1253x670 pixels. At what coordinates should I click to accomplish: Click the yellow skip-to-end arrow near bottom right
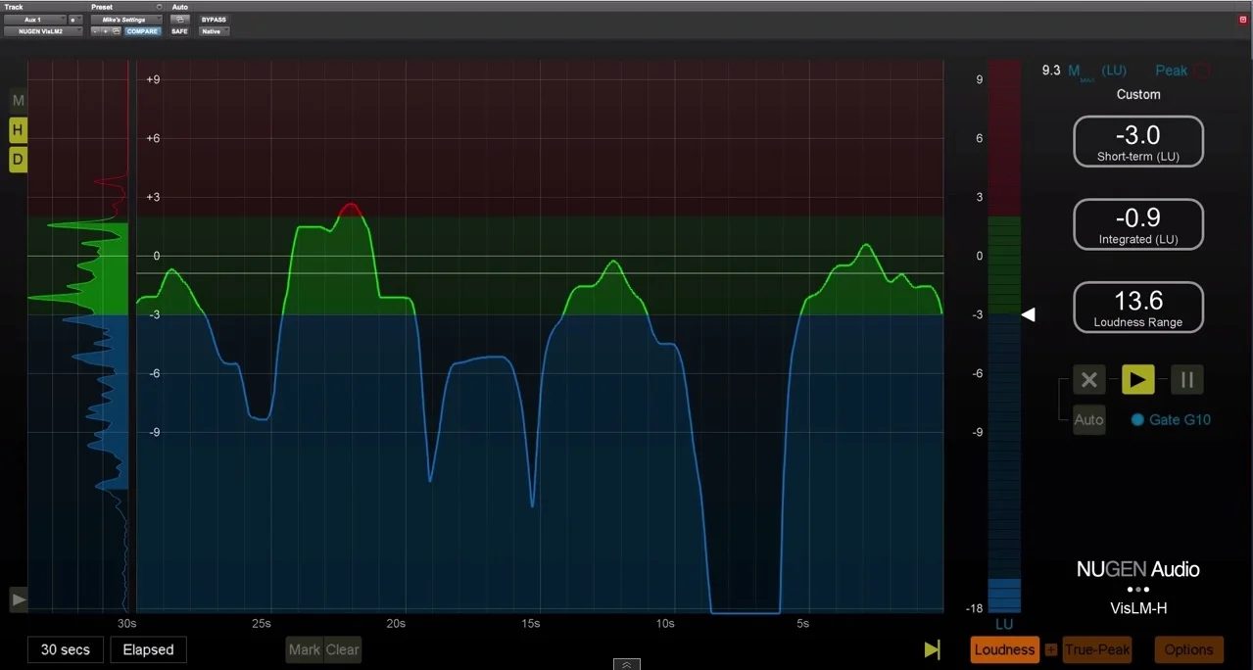(x=931, y=649)
